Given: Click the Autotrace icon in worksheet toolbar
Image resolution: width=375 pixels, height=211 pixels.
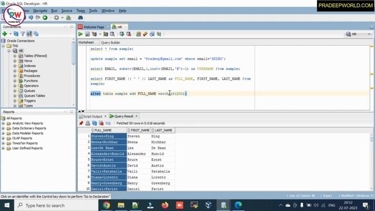Looking at the screenshot, I should 105,34.
